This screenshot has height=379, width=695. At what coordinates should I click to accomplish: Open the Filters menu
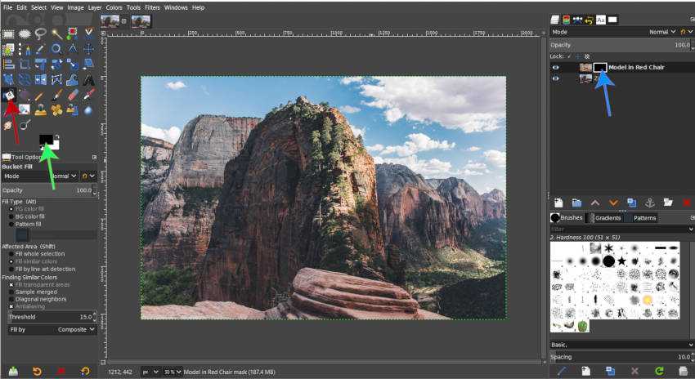148,7
